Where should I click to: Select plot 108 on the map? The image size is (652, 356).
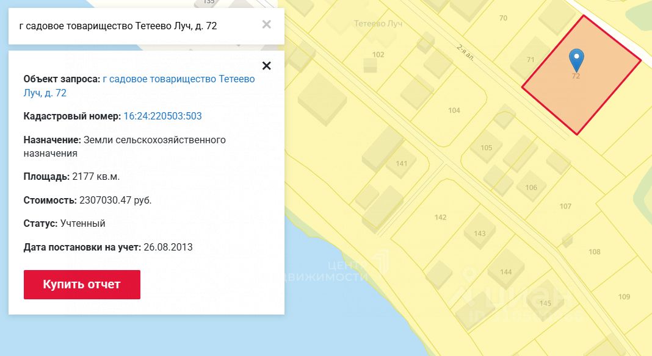pos(594,252)
